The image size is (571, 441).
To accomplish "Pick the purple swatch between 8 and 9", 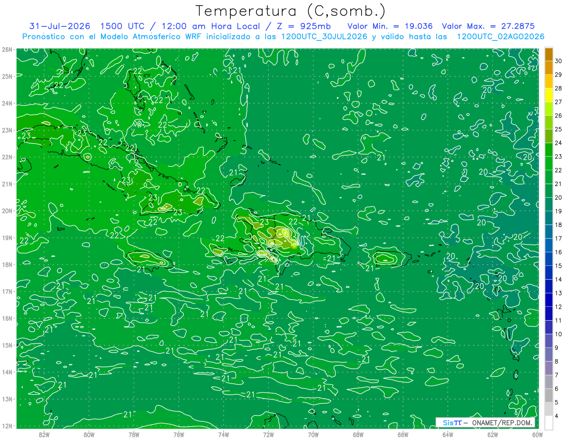I will [549, 354].
